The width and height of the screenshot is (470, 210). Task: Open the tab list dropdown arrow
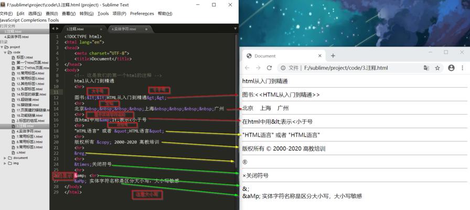tap(236, 28)
